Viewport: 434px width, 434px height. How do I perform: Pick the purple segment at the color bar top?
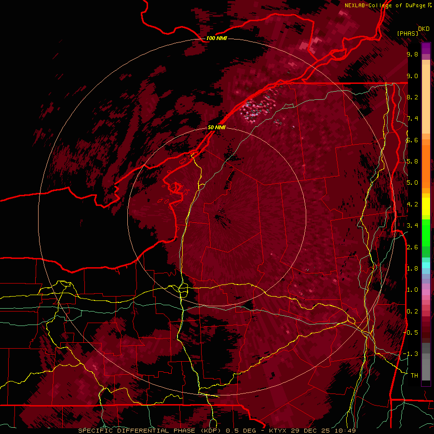[x=426, y=49]
